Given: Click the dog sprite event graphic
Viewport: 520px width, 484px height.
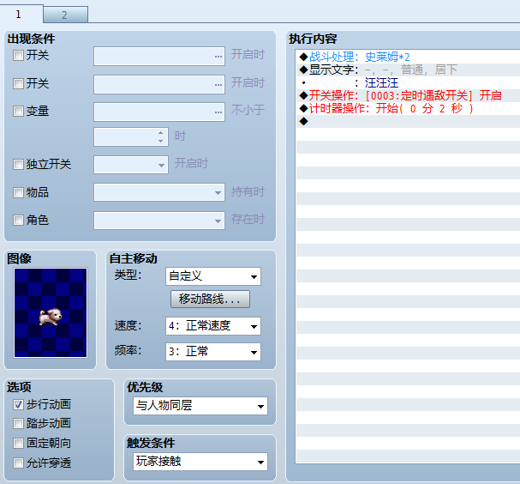Looking at the screenshot, I should (51, 313).
